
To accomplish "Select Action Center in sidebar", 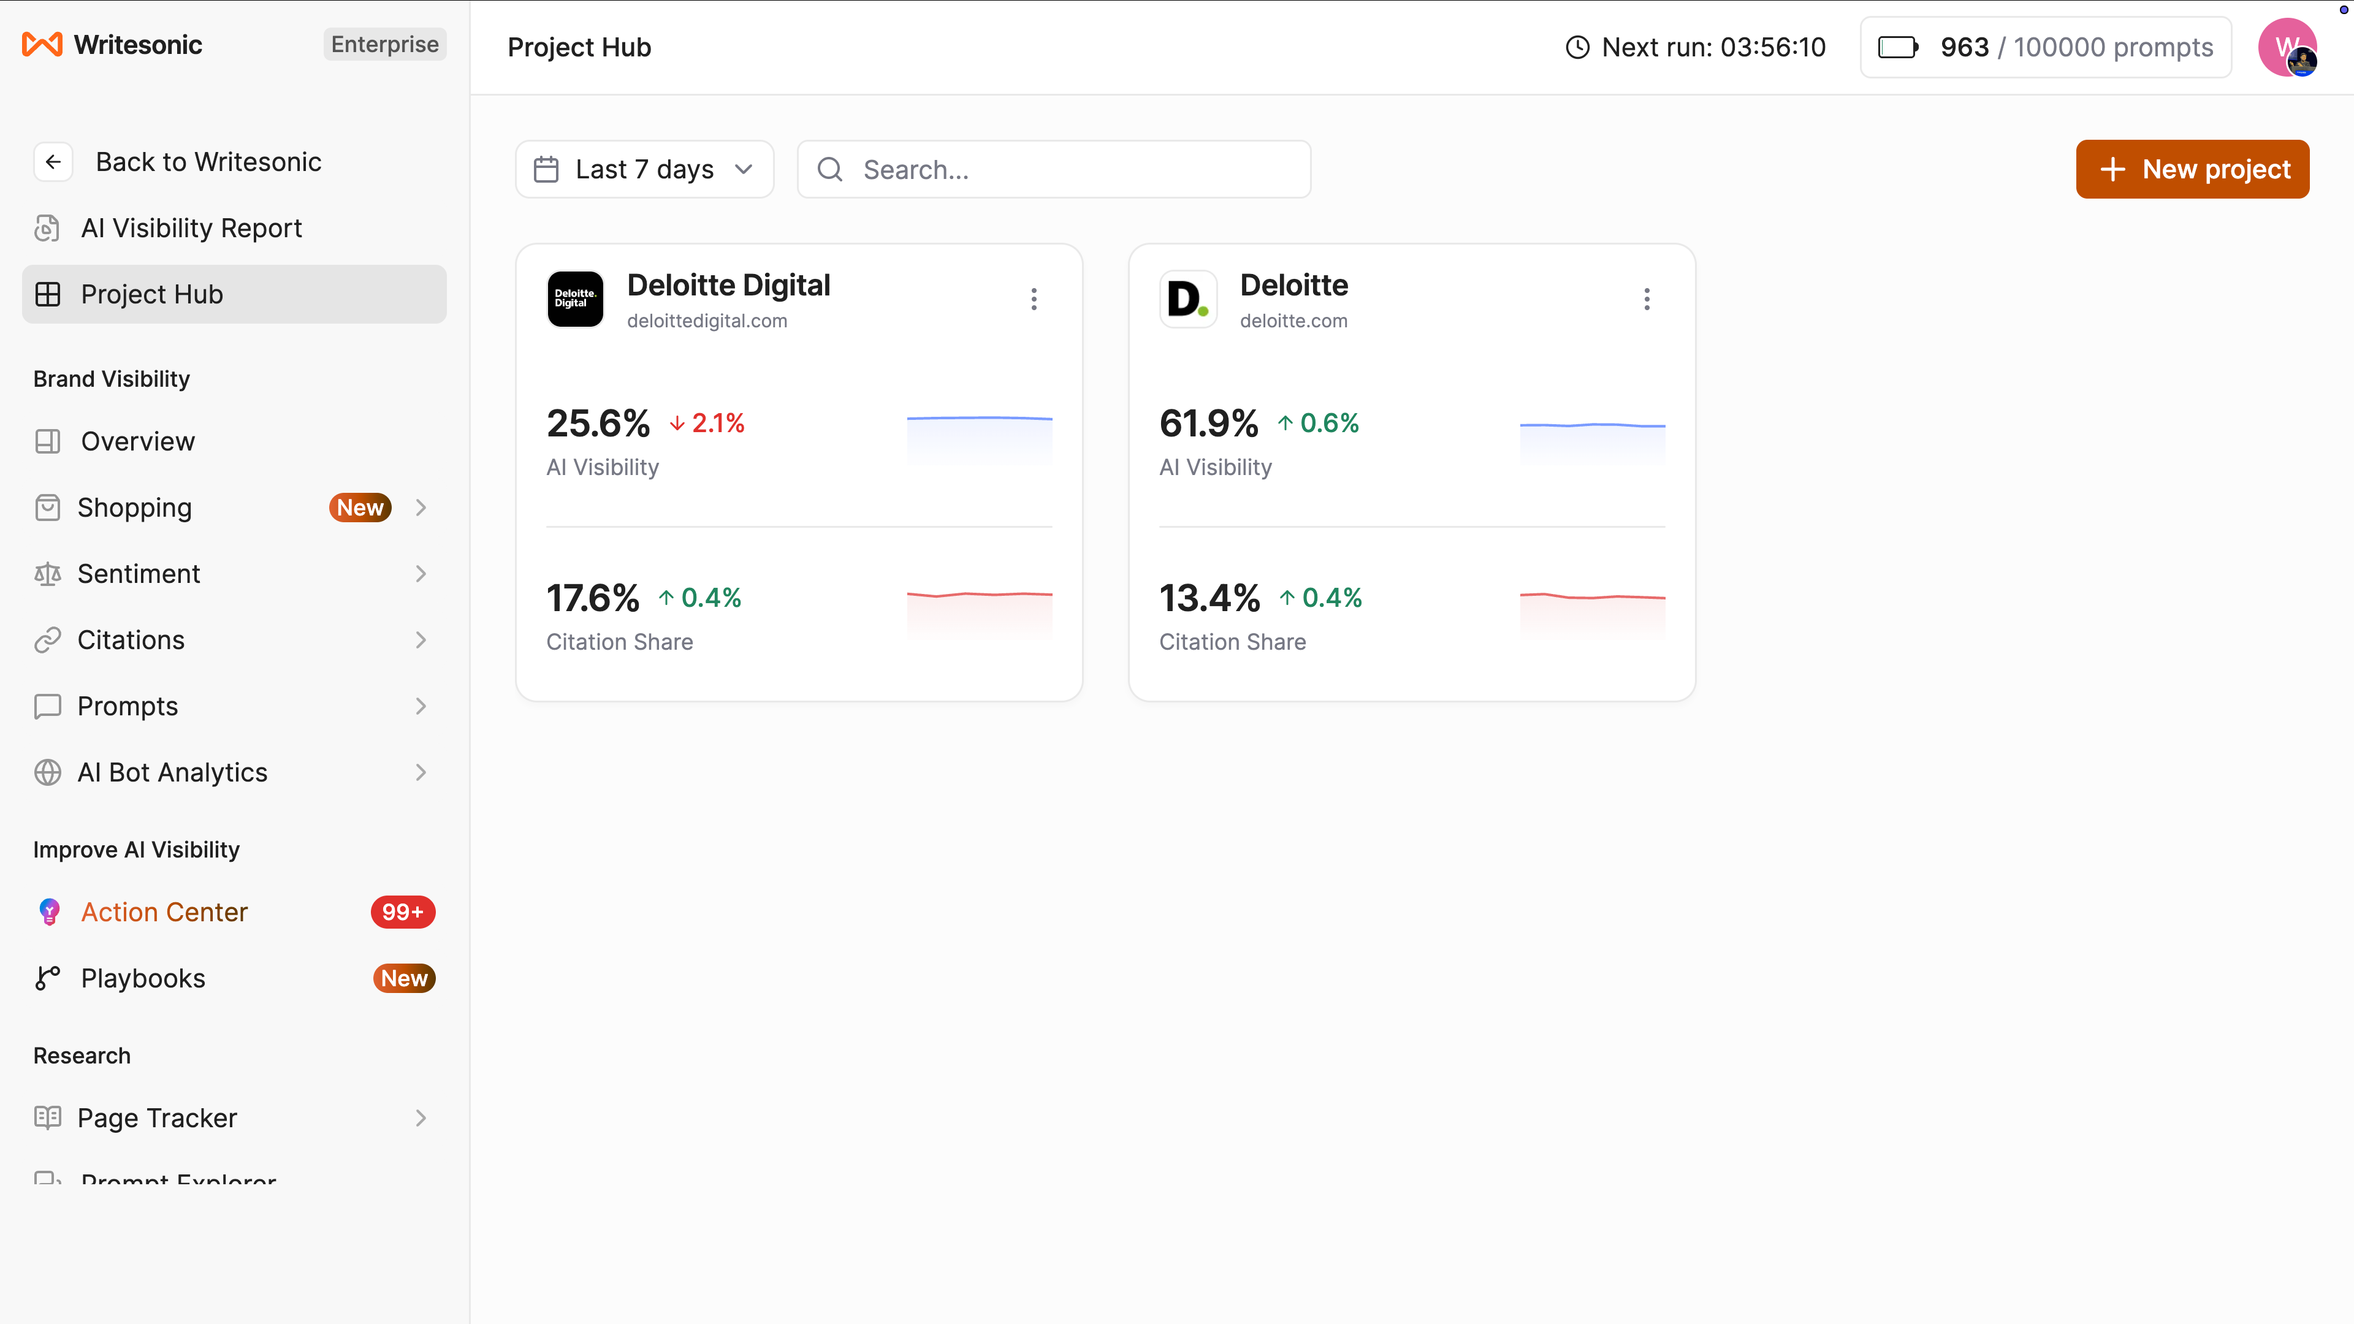I will [x=234, y=912].
